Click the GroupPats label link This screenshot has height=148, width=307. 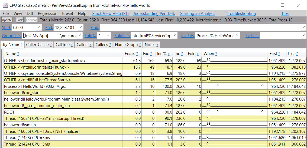[x=12, y=36]
